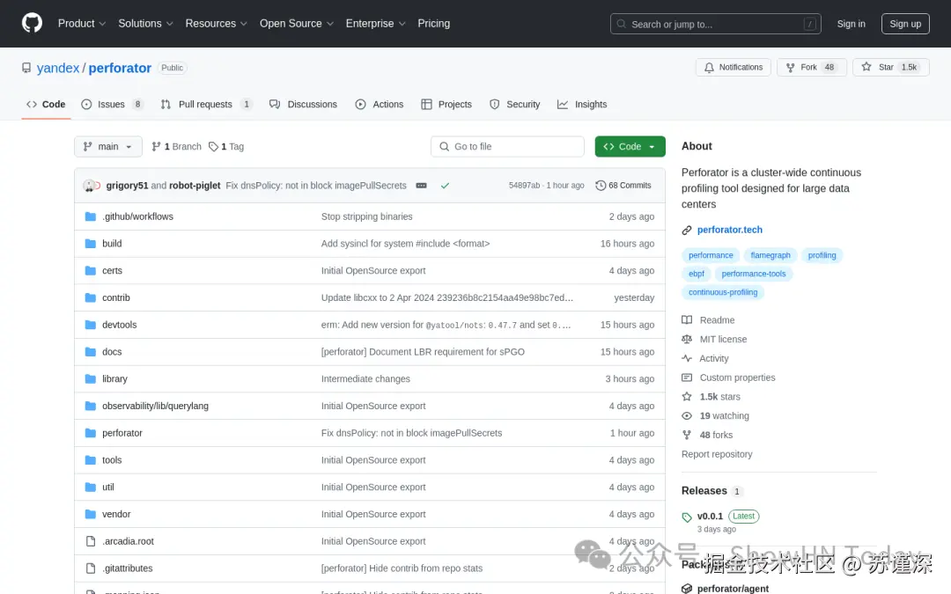Click the GitHub logo icon
951x594 pixels.
33,23
